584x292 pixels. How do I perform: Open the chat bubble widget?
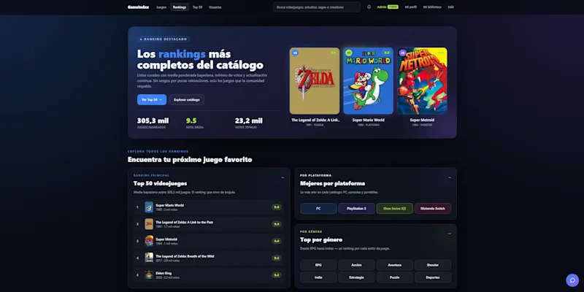pyautogui.click(x=572, y=280)
